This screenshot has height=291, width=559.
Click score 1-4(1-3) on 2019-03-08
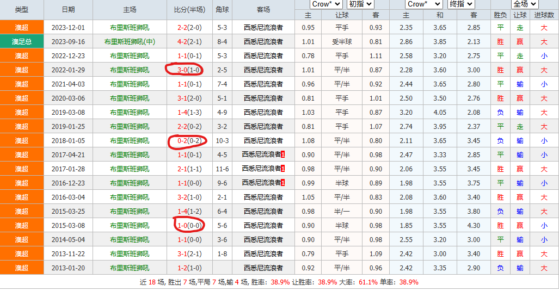(189, 113)
